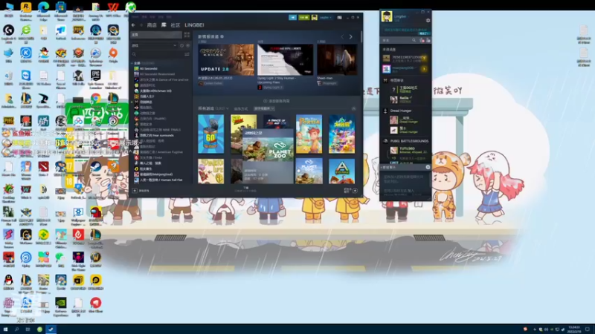Screen dimensions: 595x334
Task: Click the rightmost icon in friends search bar
Action: point(428,40)
